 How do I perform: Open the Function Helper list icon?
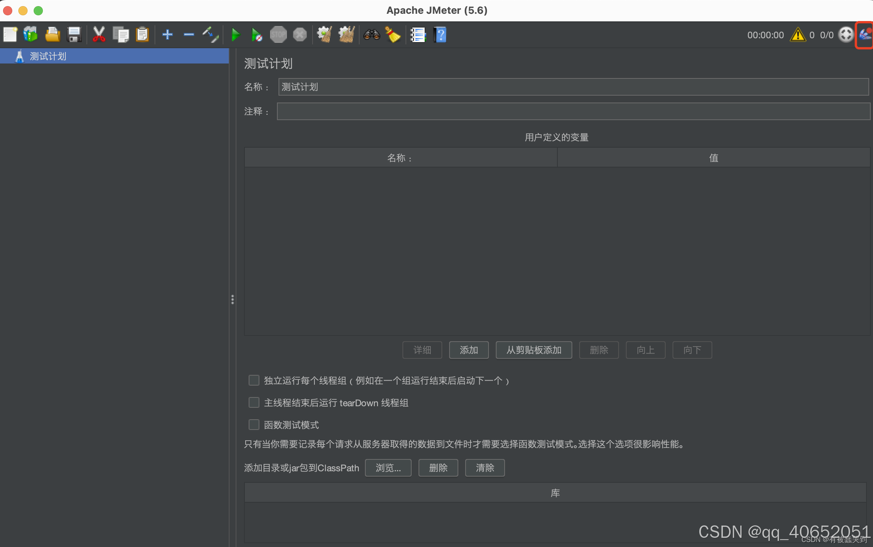click(418, 35)
